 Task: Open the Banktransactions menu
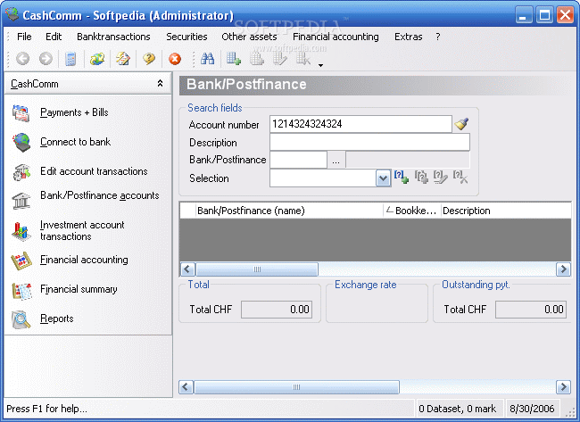click(x=113, y=37)
